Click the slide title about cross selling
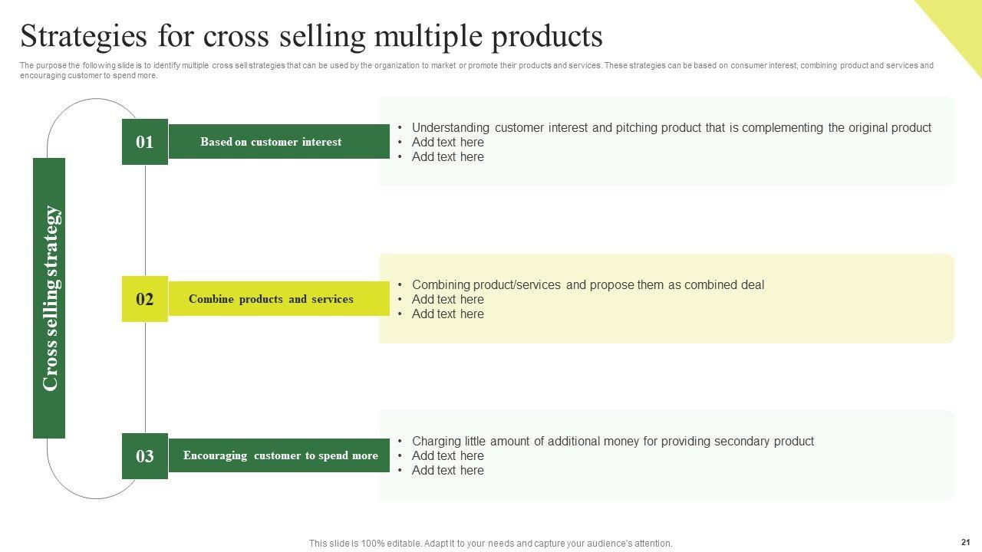The width and height of the screenshot is (982, 552). (x=311, y=36)
